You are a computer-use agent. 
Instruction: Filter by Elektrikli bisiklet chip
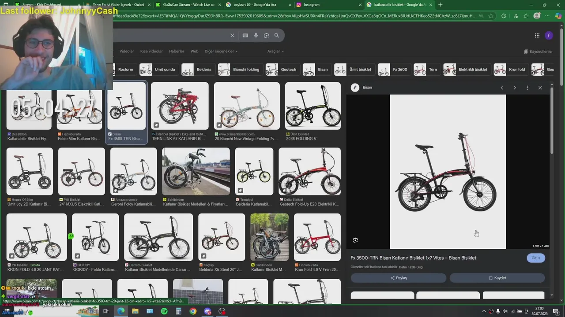point(467,70)
